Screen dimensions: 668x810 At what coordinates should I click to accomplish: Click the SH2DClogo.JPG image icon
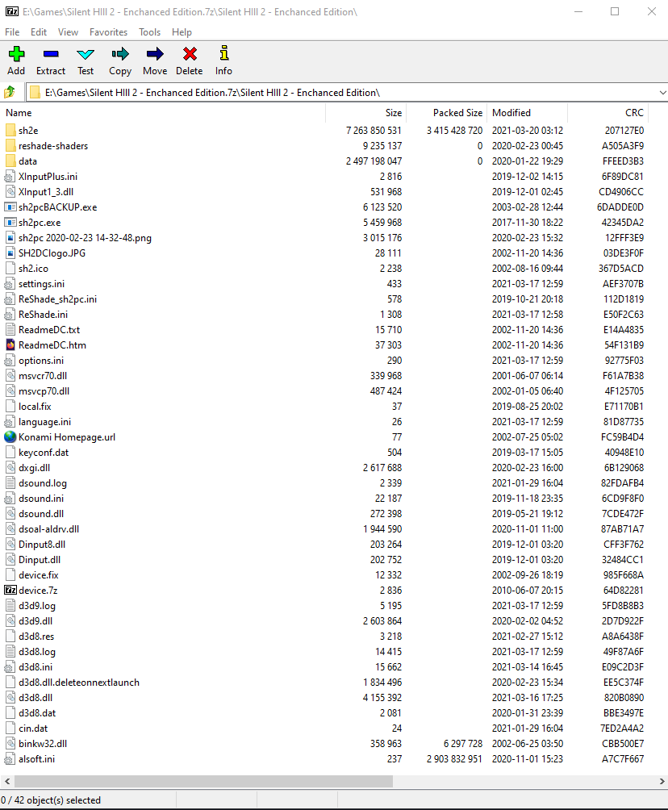(10, 253)
